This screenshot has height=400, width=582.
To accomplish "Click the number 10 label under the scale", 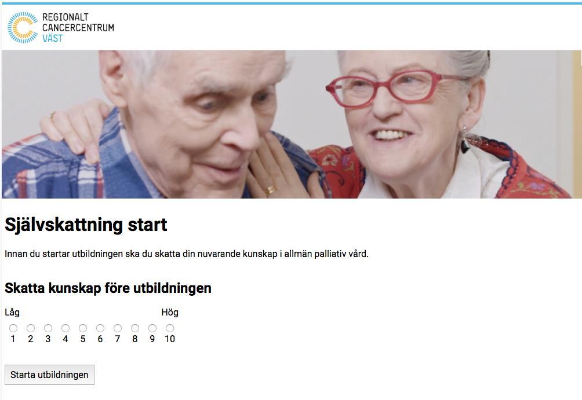I will click(x=170, y=339).
